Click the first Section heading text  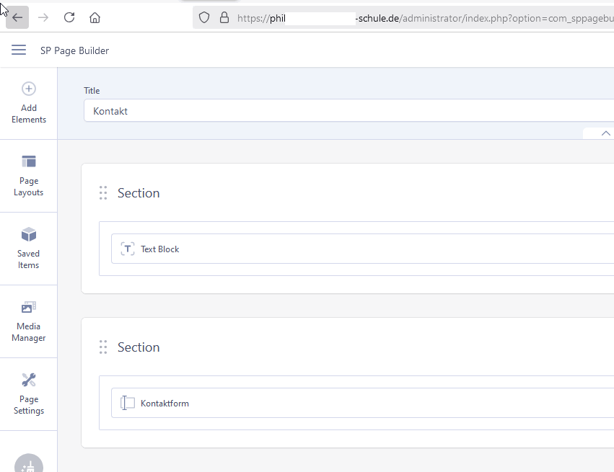pos(139,193)
